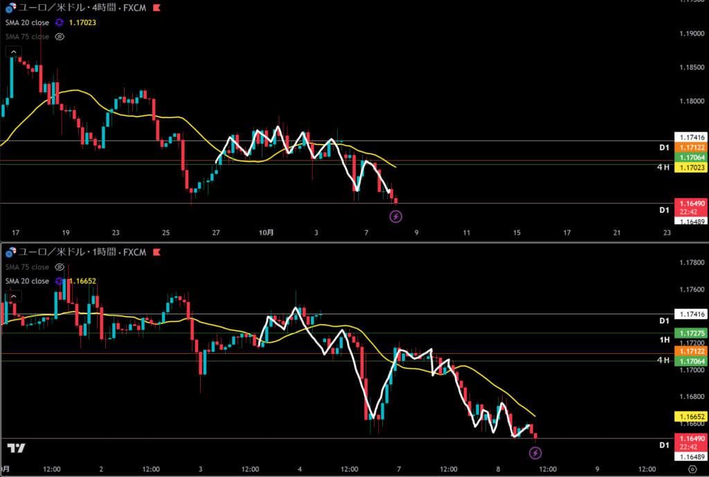This screenshot has width=709, height=477.
Task: Collapse the indicator legend on 4-hour chart
Action: [12, 51]
